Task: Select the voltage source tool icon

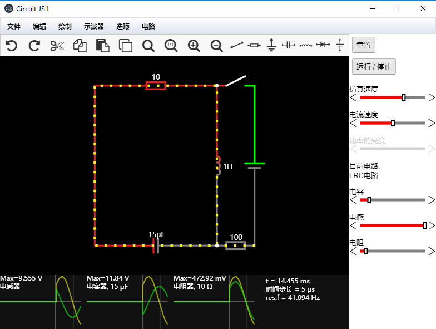Action: [340, 45]
